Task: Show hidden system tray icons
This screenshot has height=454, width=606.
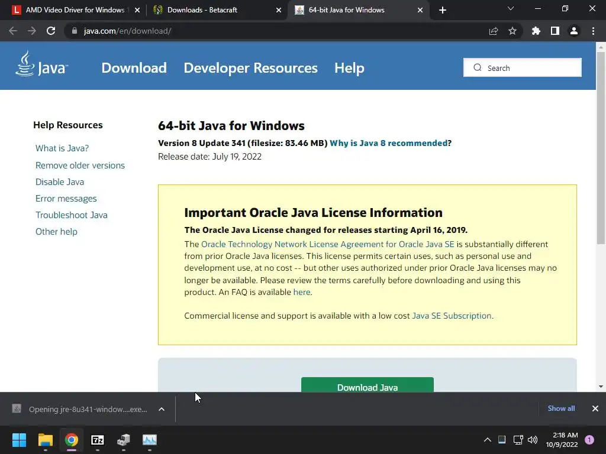Action: pyautogui.click(x=488, y=440)
